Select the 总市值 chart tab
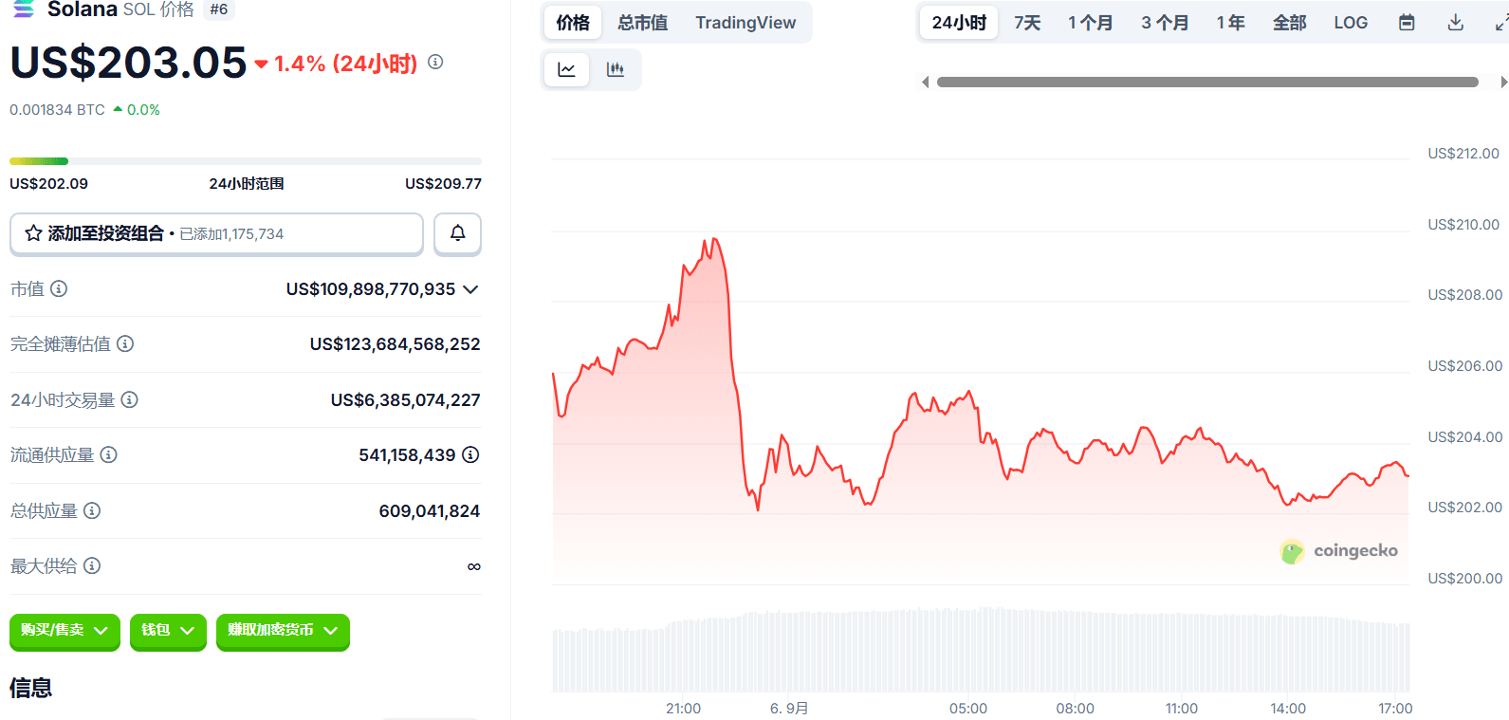The width and height of the screenshot is (1509, 720). coord(643,23)
